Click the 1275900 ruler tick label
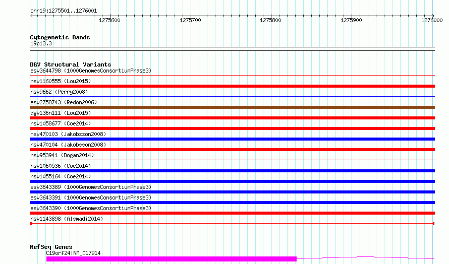This screenshot has width=449, height=264. click(x=351, y=20)
